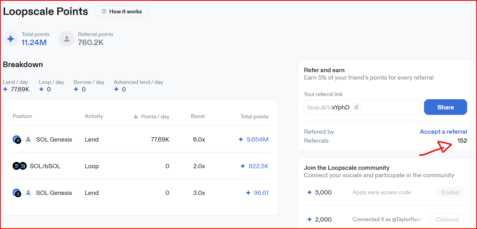477x229 pixels.
Task: Click the star icon next to Total points 11.24M
Action: [11, 39]
